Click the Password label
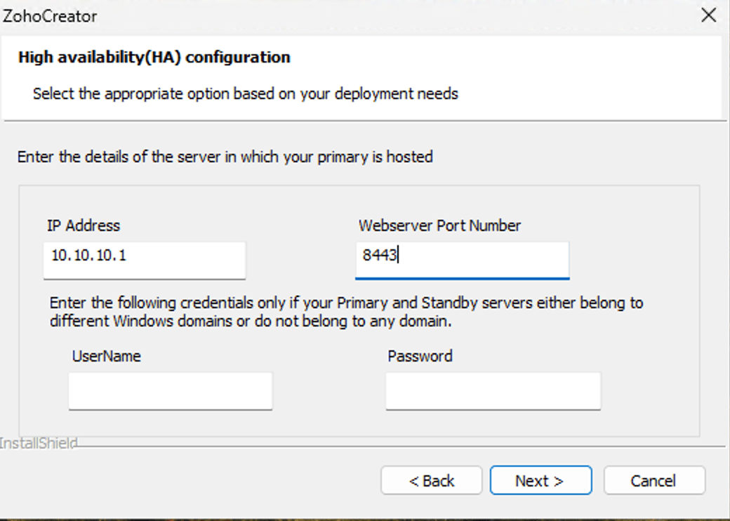Viewport: 730px width, 521px height. 420,356
